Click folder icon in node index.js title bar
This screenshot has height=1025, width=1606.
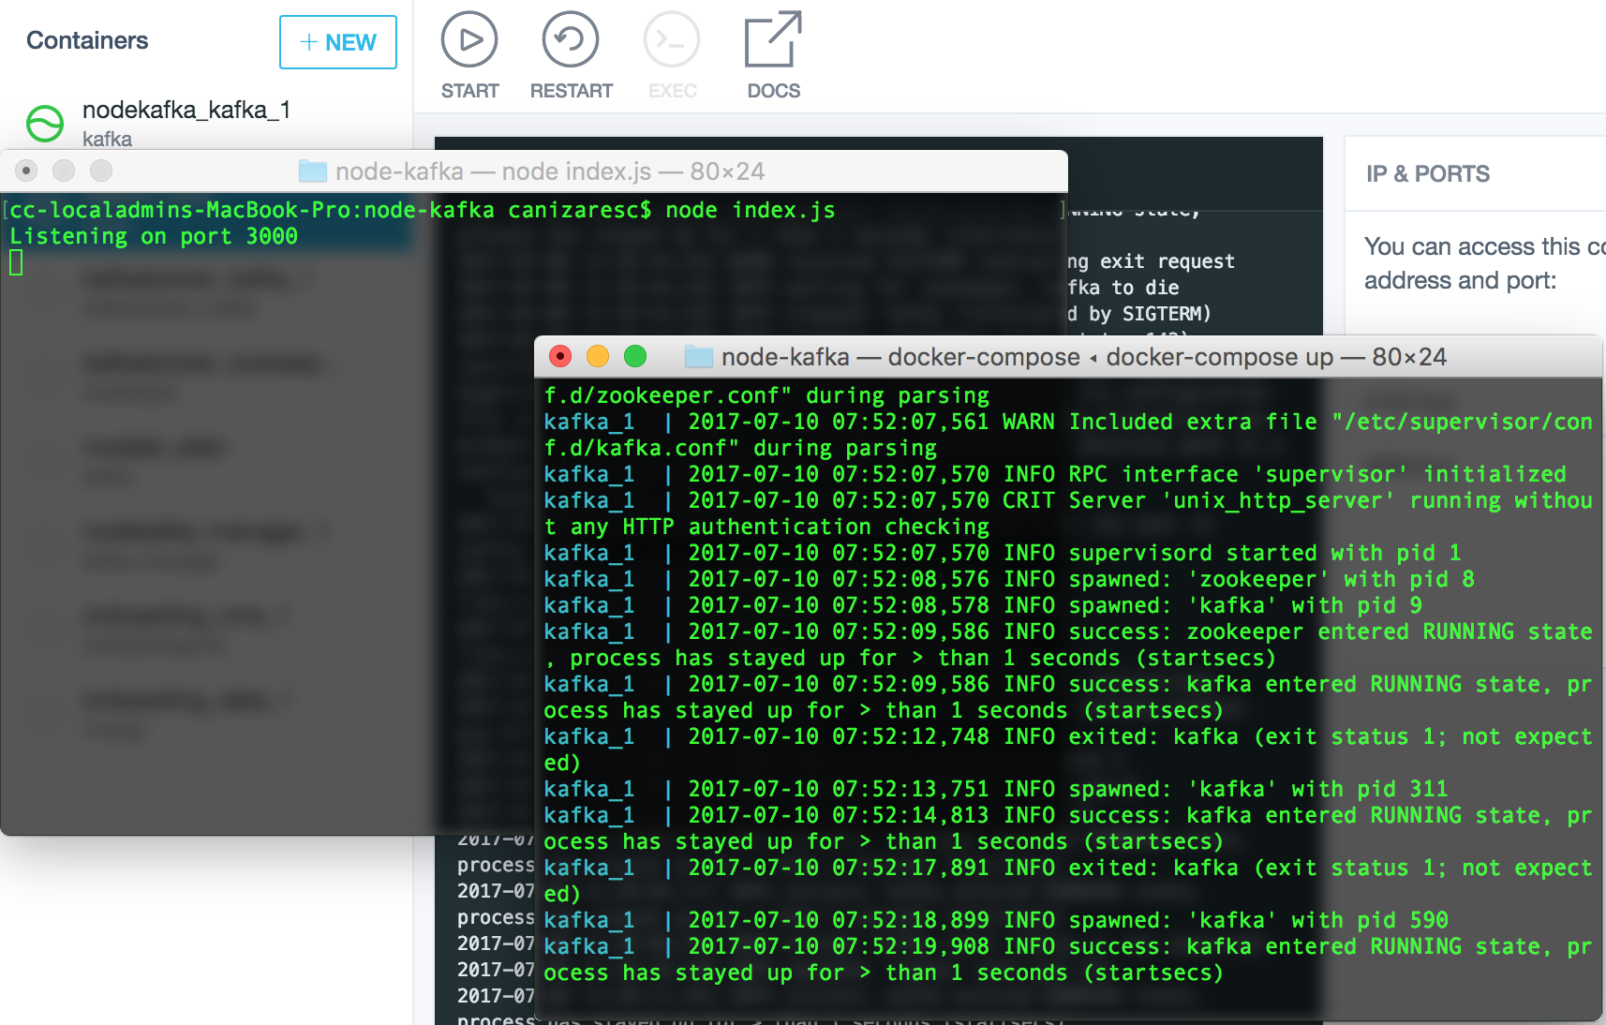[x=313, y=171]
